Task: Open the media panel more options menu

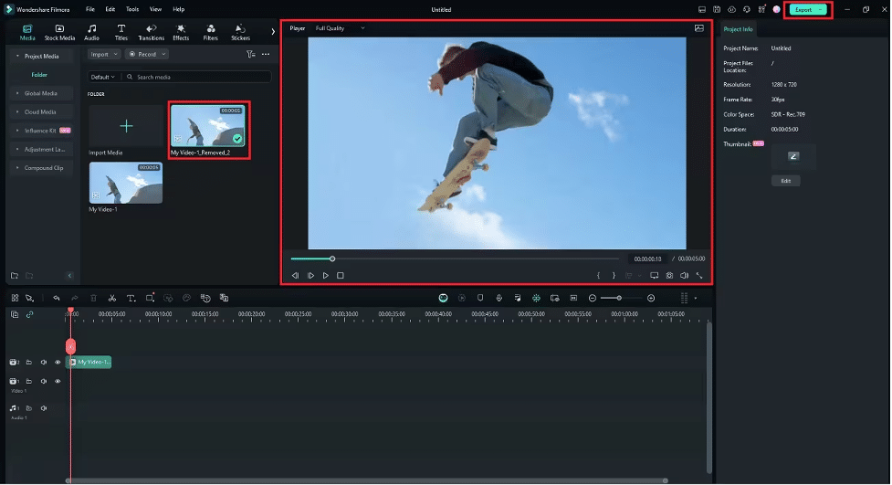Action: (x=266, y=54)
